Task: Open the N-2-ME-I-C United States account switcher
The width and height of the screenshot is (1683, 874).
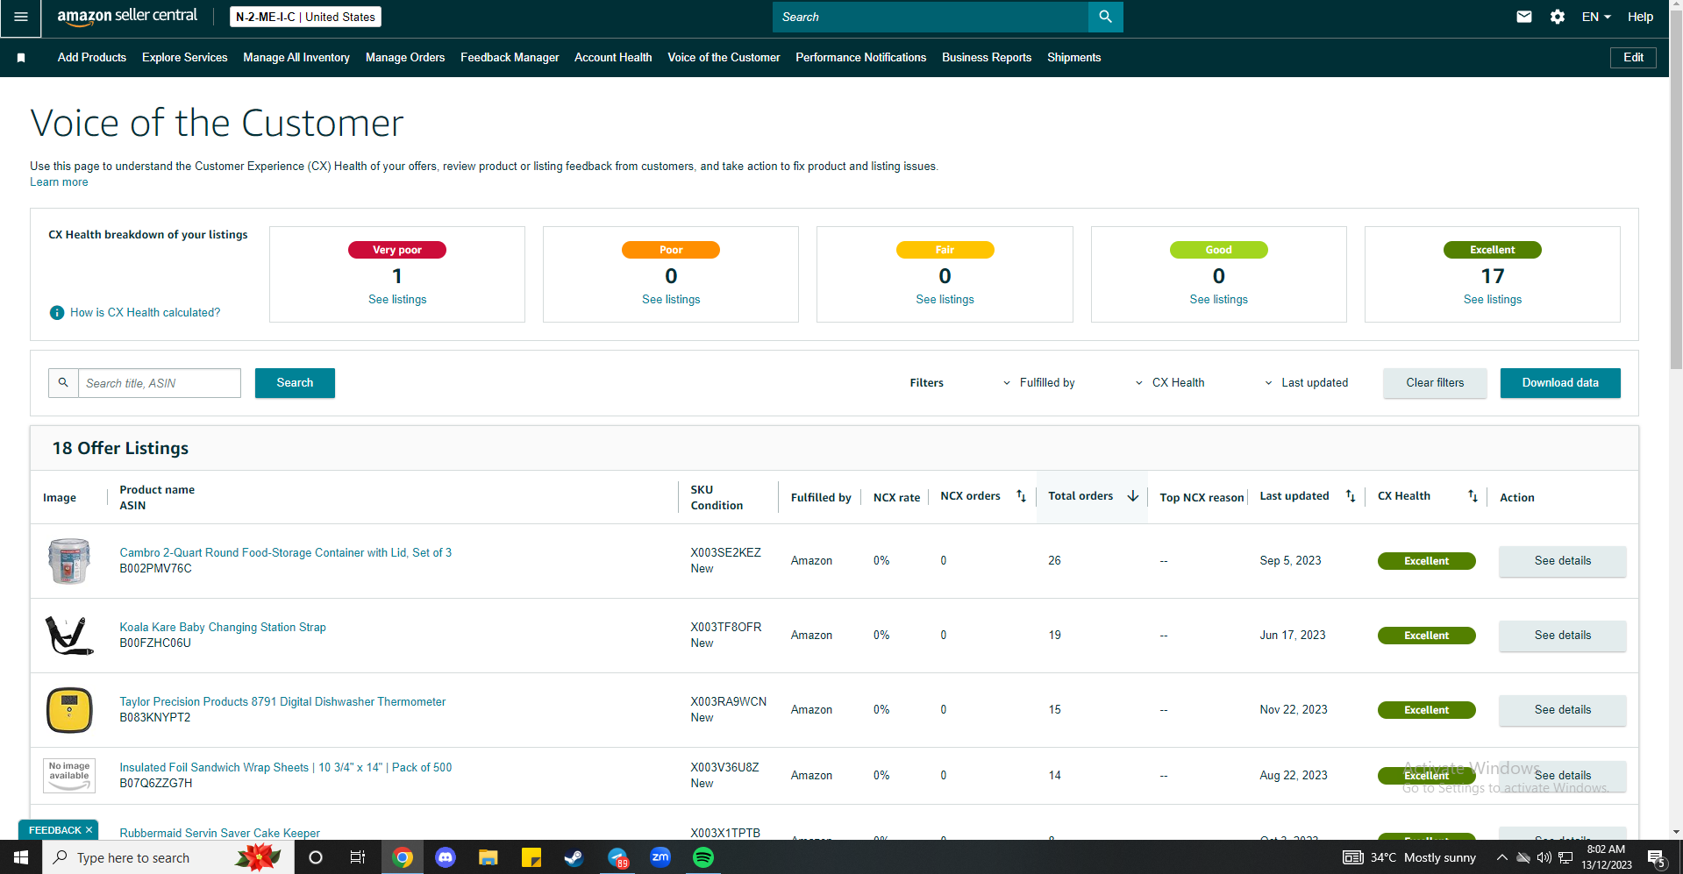Action: tap(305, 17)
